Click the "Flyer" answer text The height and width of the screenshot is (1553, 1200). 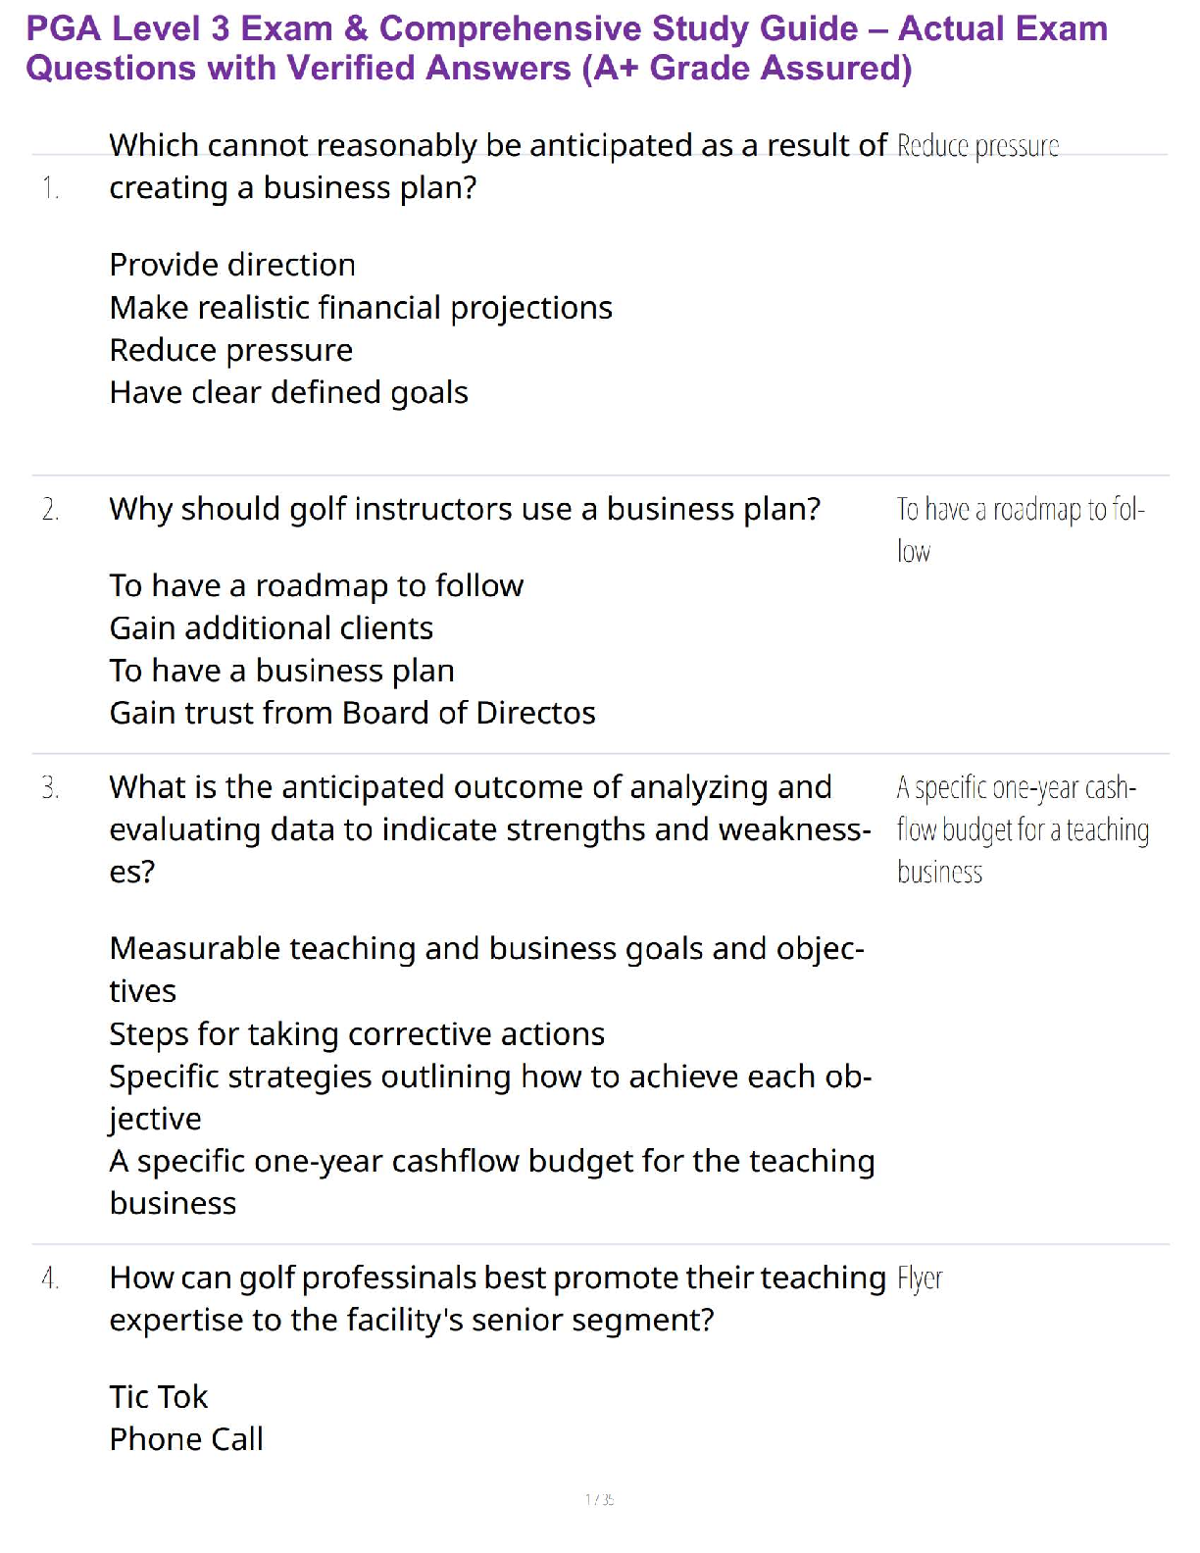click(920, 1278)
